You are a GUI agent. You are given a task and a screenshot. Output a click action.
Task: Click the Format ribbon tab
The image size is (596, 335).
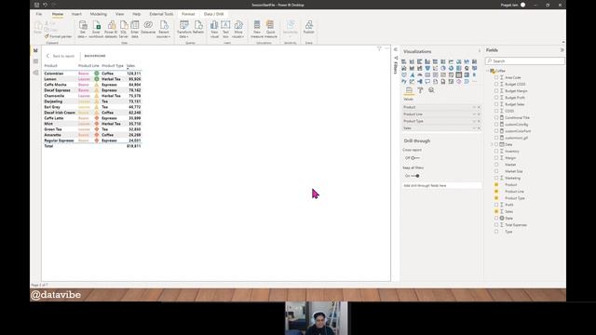coord(188,14)
